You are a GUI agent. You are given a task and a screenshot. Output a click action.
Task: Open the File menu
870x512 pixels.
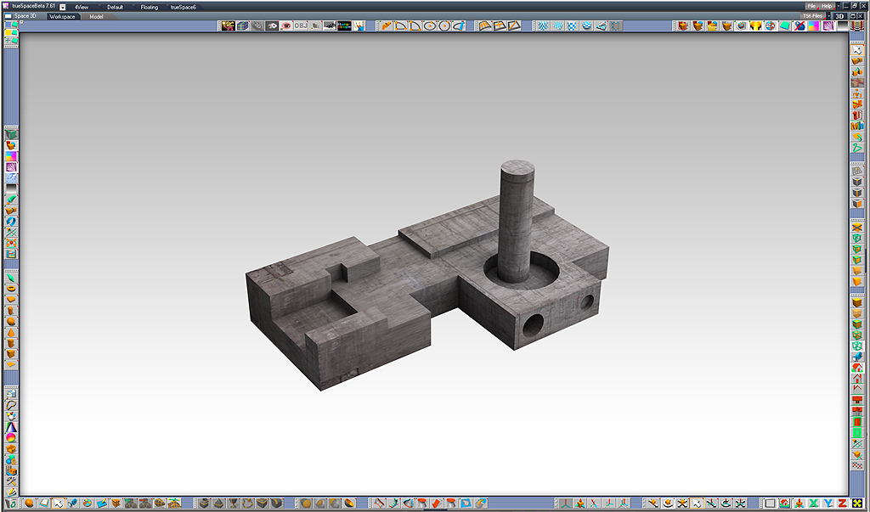[x=811, y=6]
